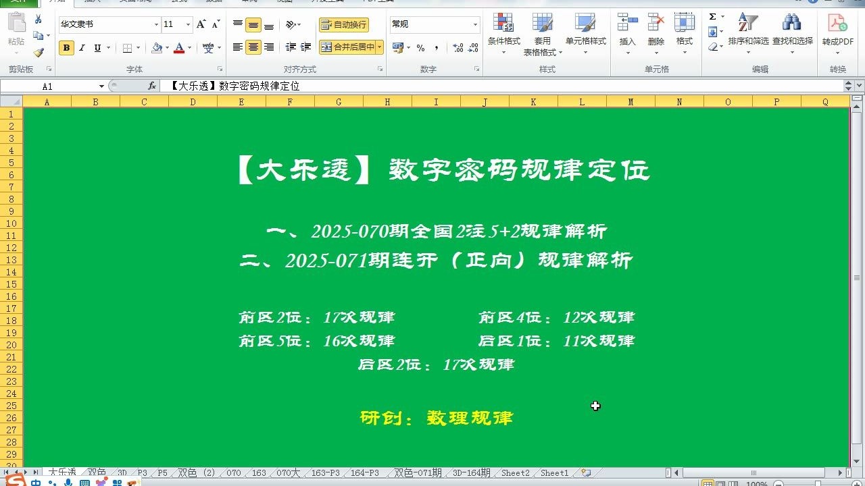Image resolution: width=865 pixels, height=486 pixels.
Task: Click the Clear eraser icon
Action: tap(712, 47)
